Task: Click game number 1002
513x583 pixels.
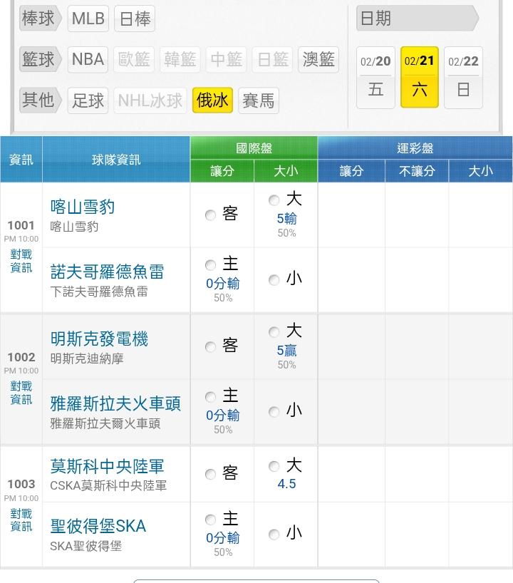Action: tap(21, 357)
